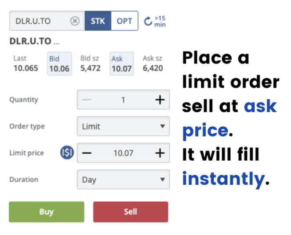The width and height of the screenshot is (291, 235).
Task: Click the Ask price box
Action: click(x=121, y=64)
